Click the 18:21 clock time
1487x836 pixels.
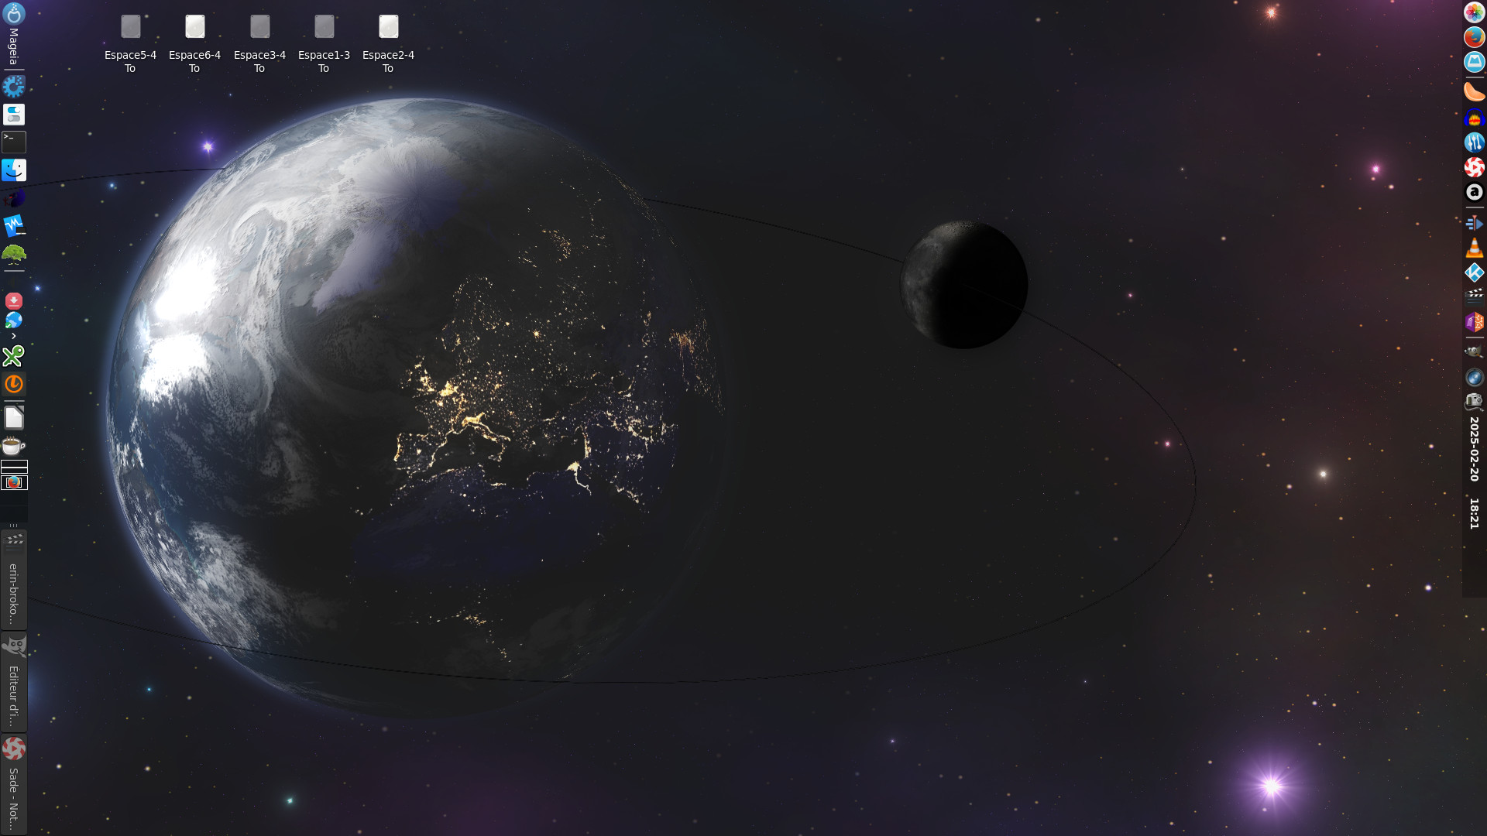click(1474, 514)
